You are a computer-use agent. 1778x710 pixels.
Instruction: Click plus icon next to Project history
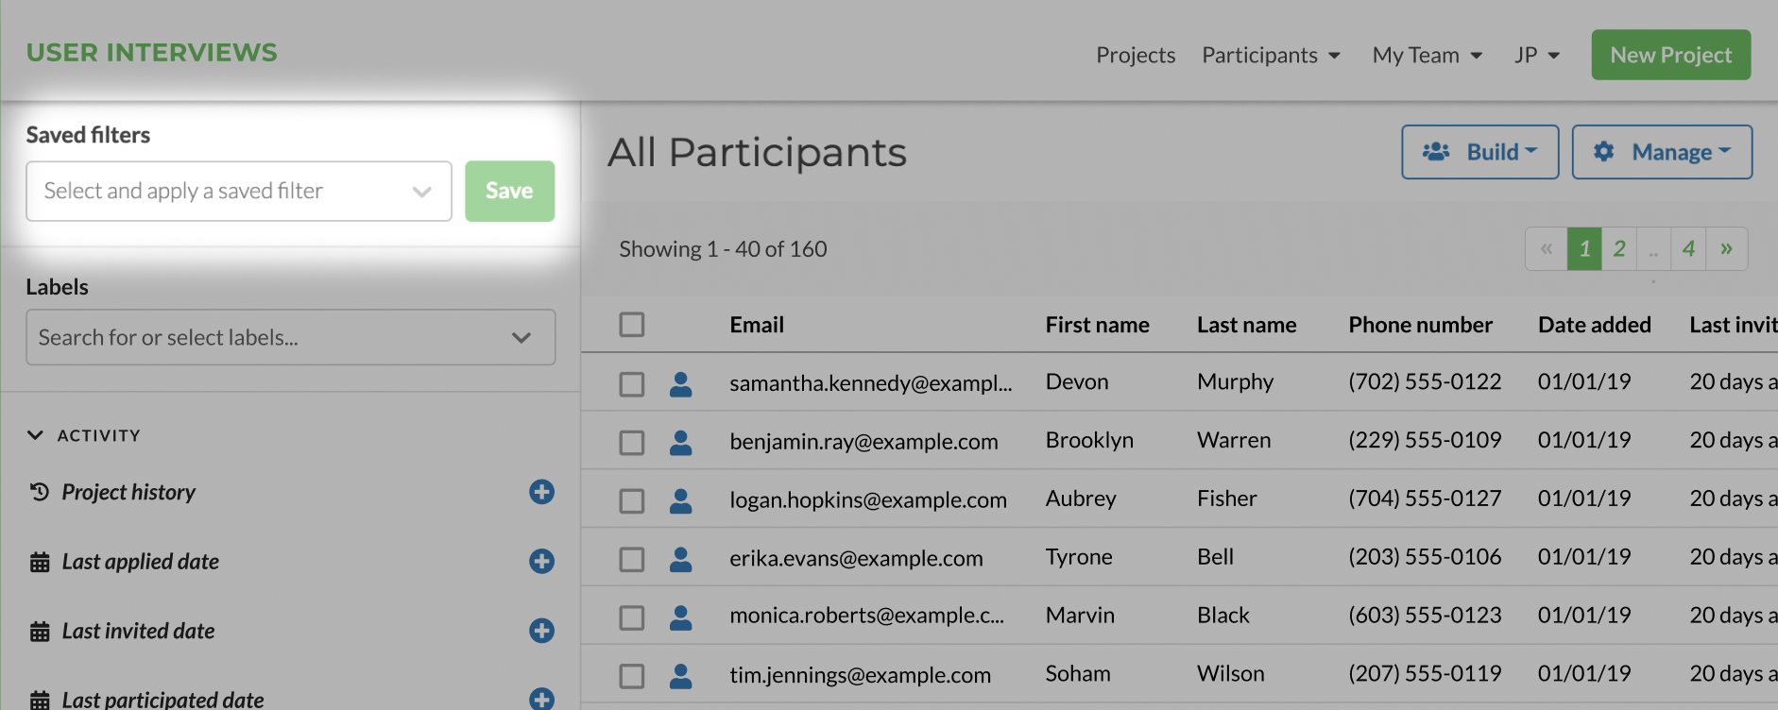541,492
